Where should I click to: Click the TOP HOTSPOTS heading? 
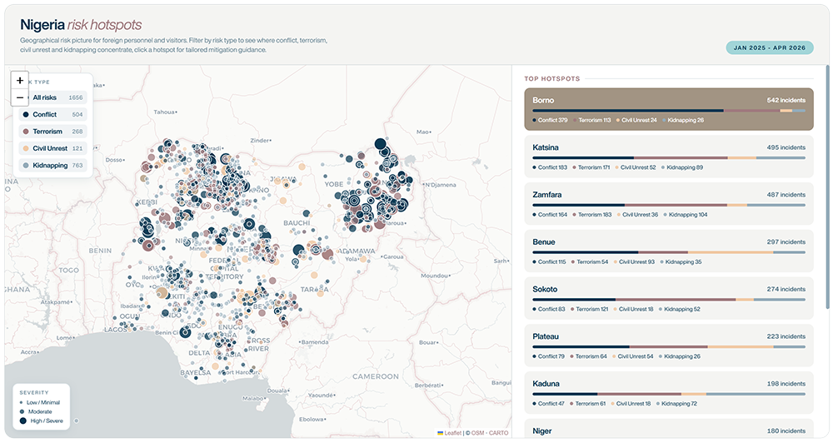click(552, 78)
